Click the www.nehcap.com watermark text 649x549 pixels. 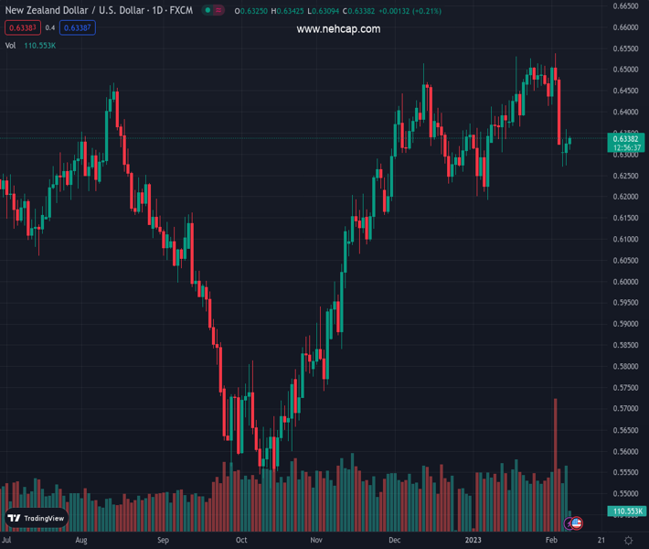(x=338, y=29)
